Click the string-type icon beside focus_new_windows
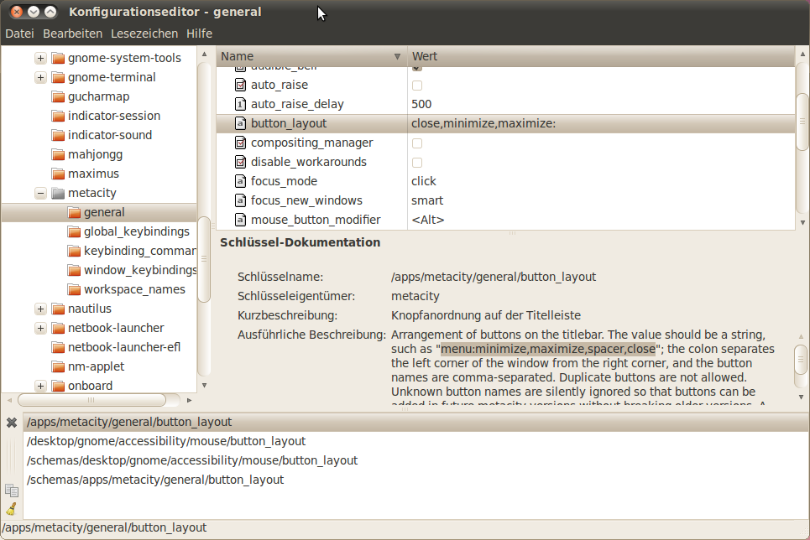 [x=240, y=200]
